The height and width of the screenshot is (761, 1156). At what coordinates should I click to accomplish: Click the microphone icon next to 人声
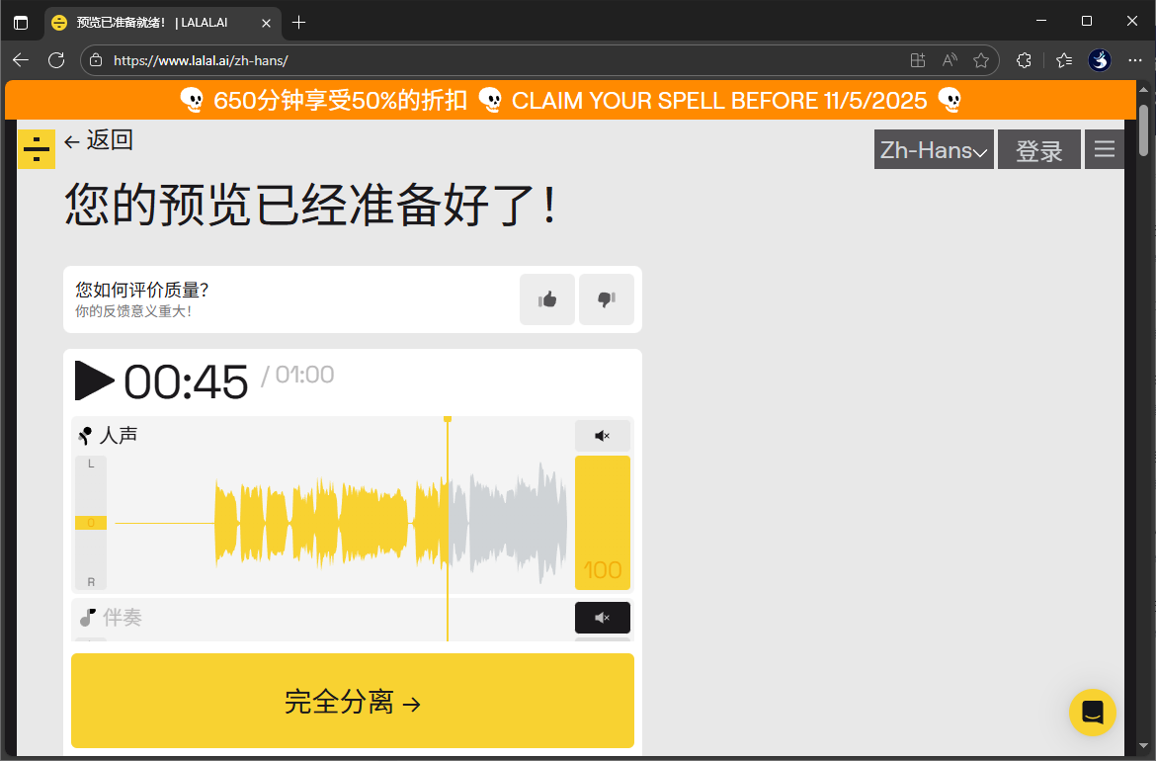point(84,435)
